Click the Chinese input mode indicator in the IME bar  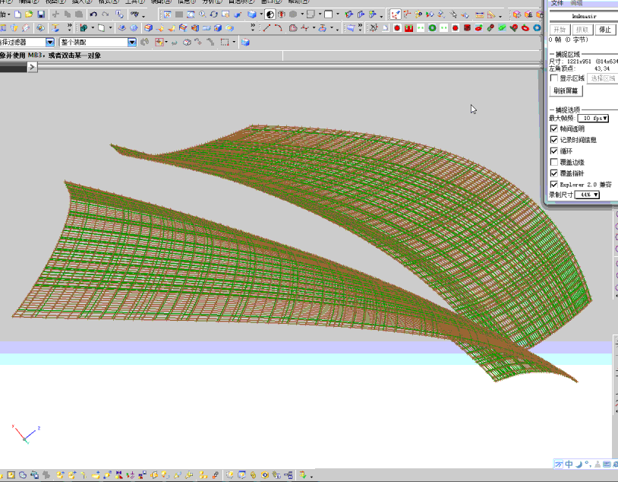569,465
